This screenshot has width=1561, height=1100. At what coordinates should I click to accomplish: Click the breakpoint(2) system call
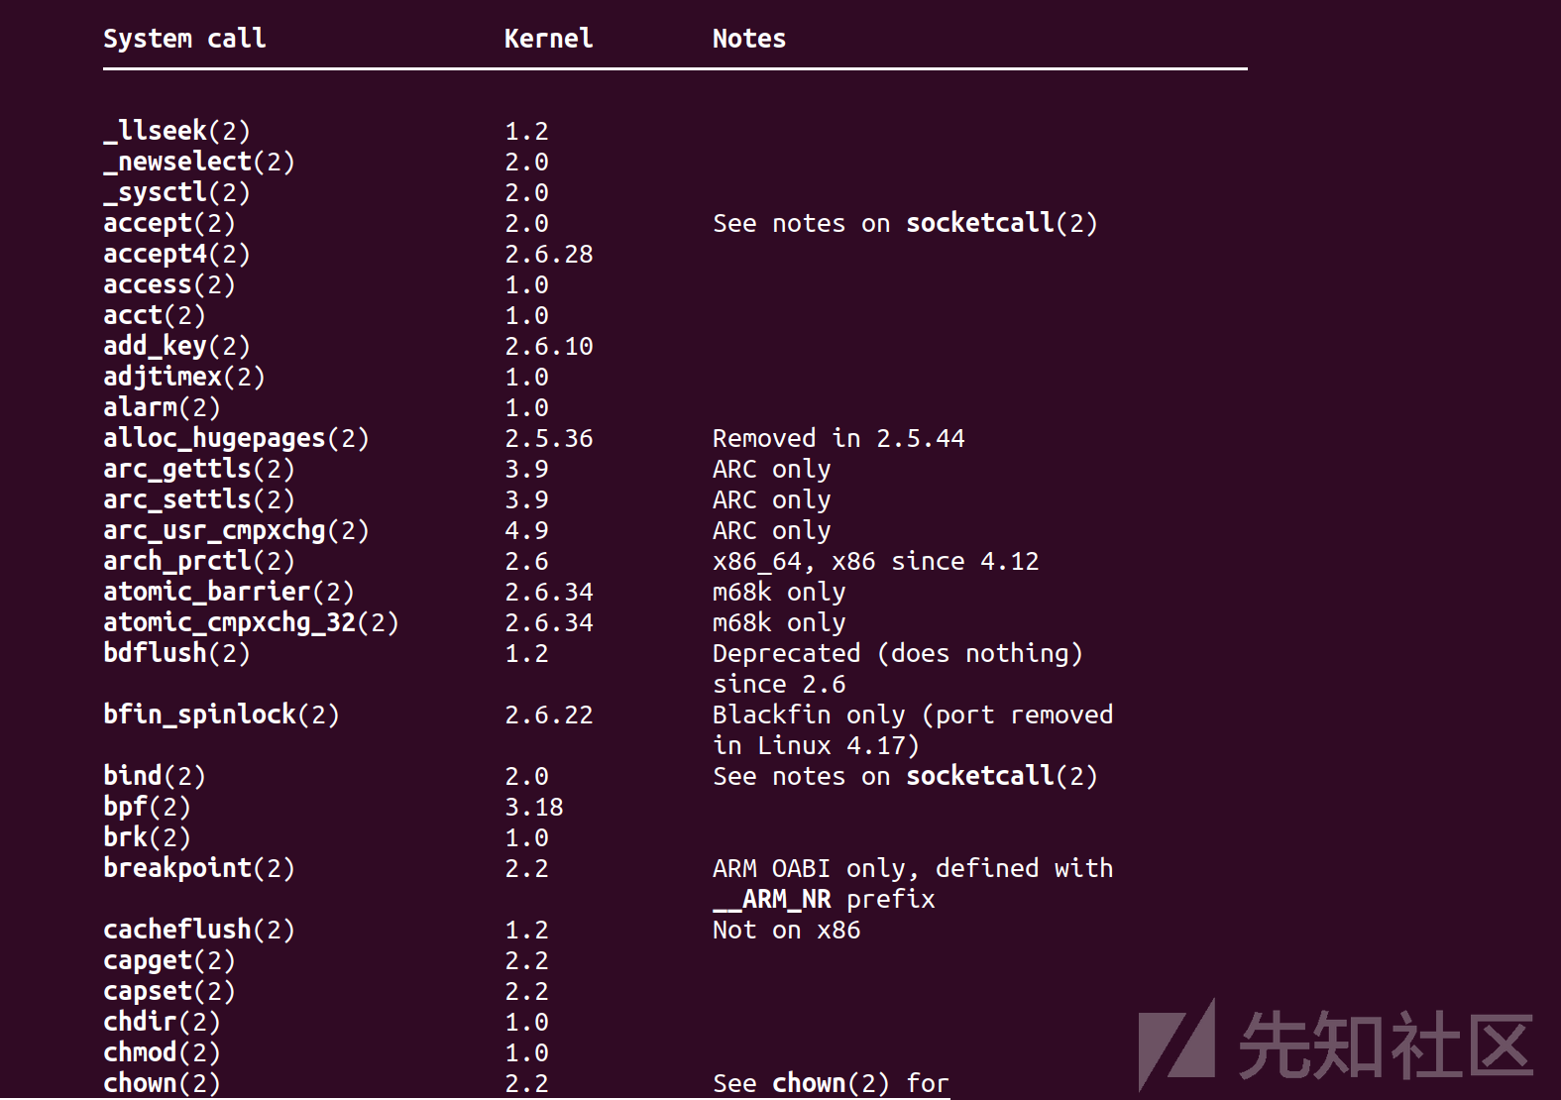199,868
